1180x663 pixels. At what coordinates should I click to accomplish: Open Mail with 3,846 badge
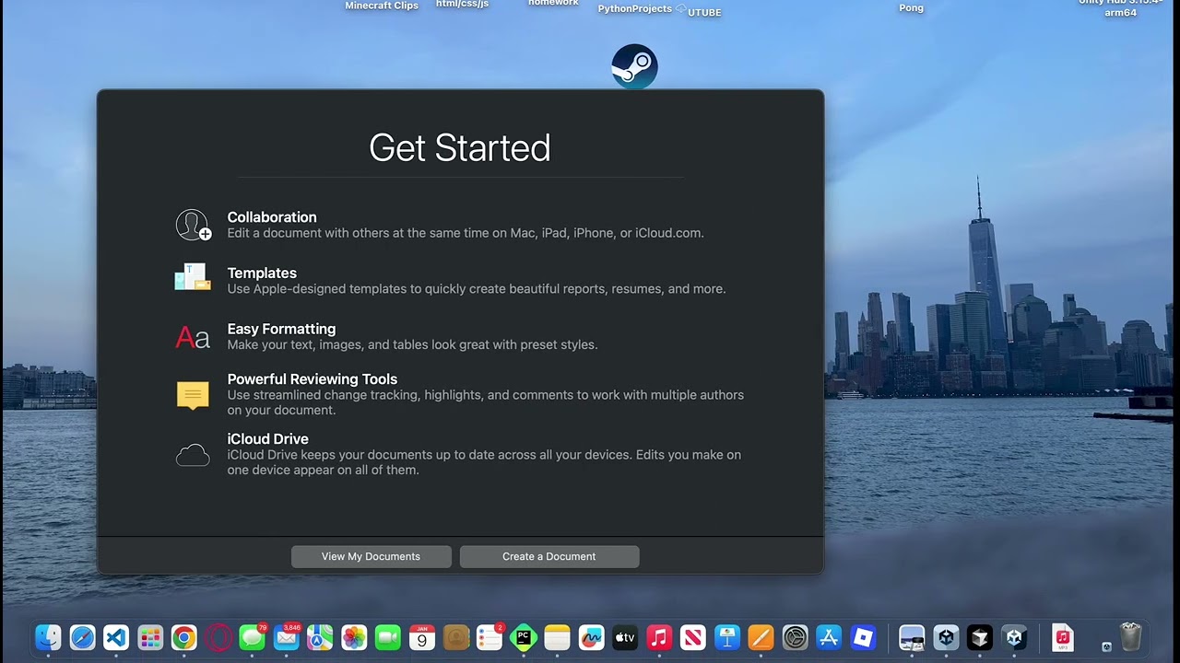(x=286, y=637)
